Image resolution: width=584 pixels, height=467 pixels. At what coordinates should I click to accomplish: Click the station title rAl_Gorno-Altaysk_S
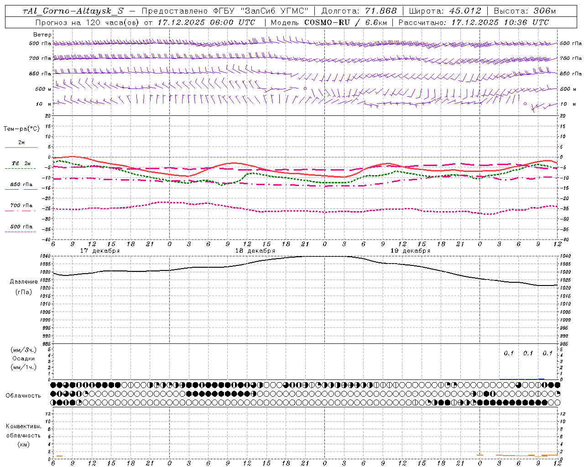click(73, 11)
